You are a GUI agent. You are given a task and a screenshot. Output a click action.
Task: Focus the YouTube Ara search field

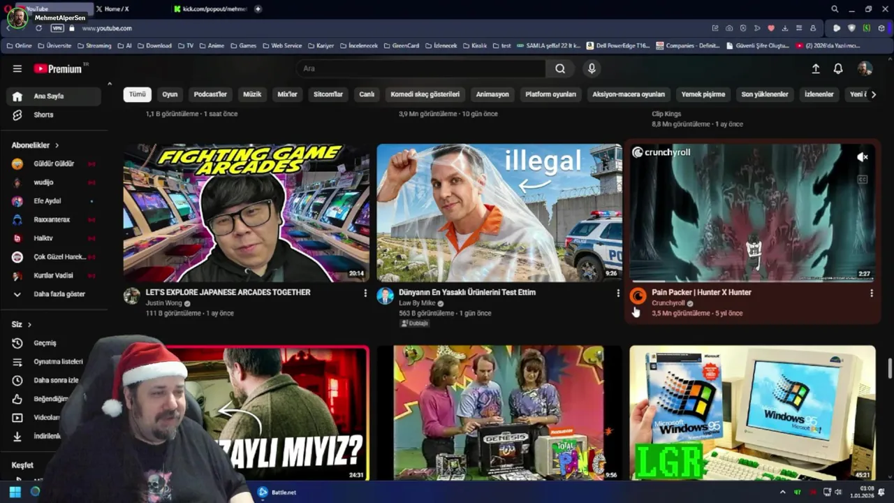point(421,68)
